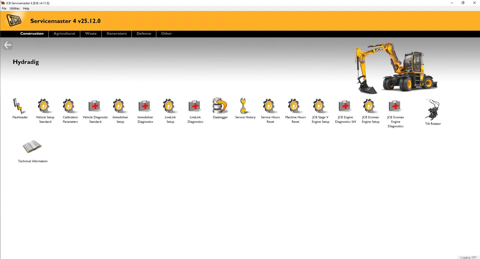Open the Flashloader tool

[x=20, y=107]
